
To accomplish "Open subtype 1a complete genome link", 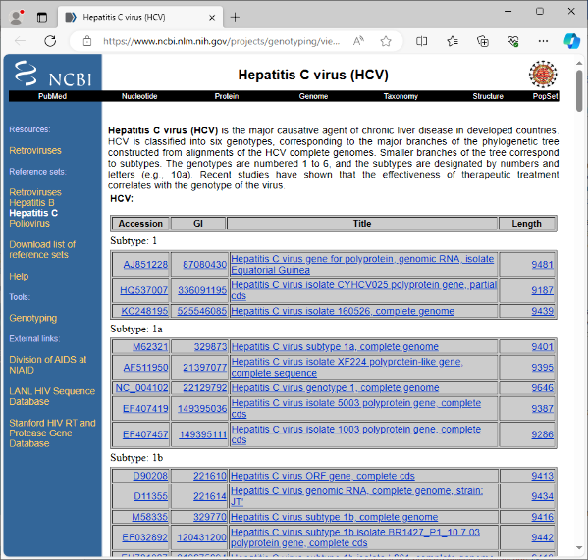I will click(x=335, y=346).
